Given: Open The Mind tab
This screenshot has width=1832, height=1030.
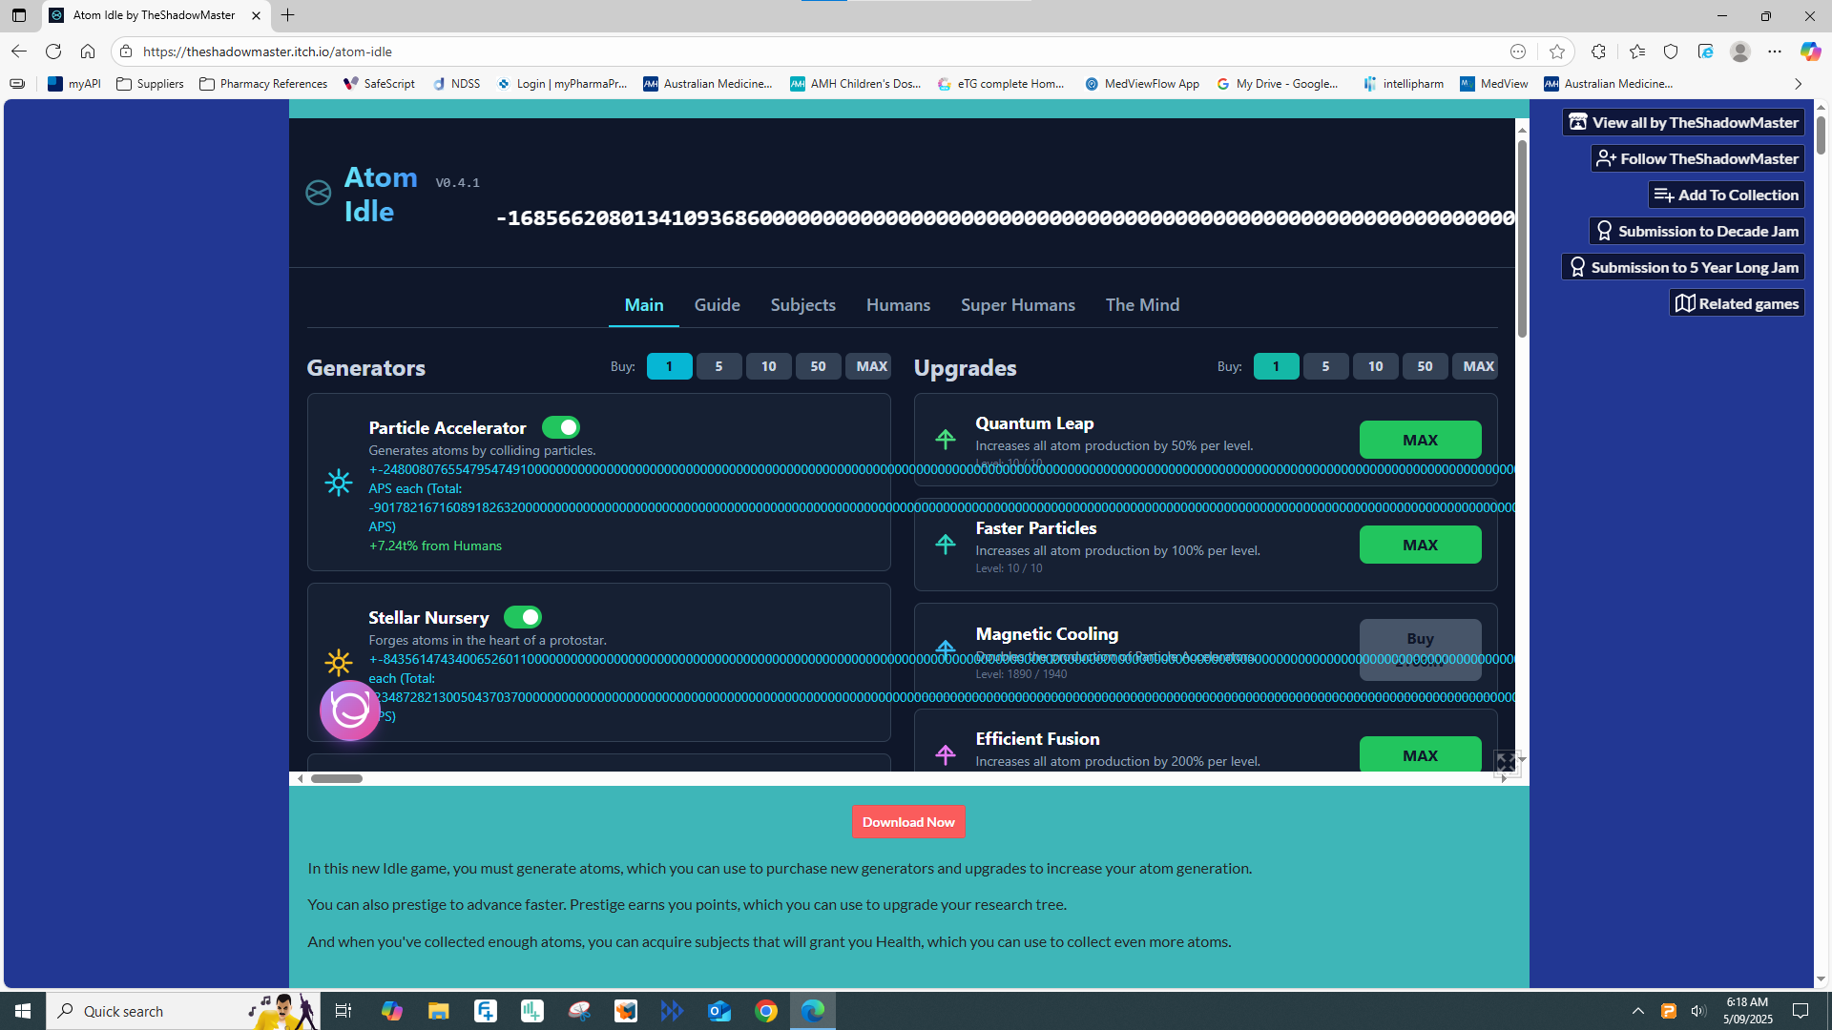Looking at the screenshot, I should (1142, 305).
